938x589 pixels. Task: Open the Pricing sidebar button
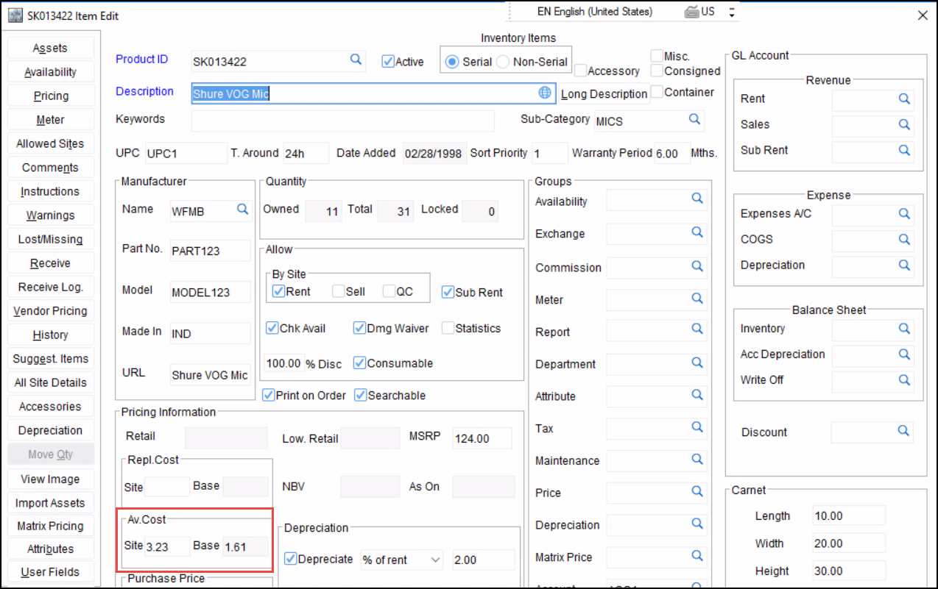50,96
